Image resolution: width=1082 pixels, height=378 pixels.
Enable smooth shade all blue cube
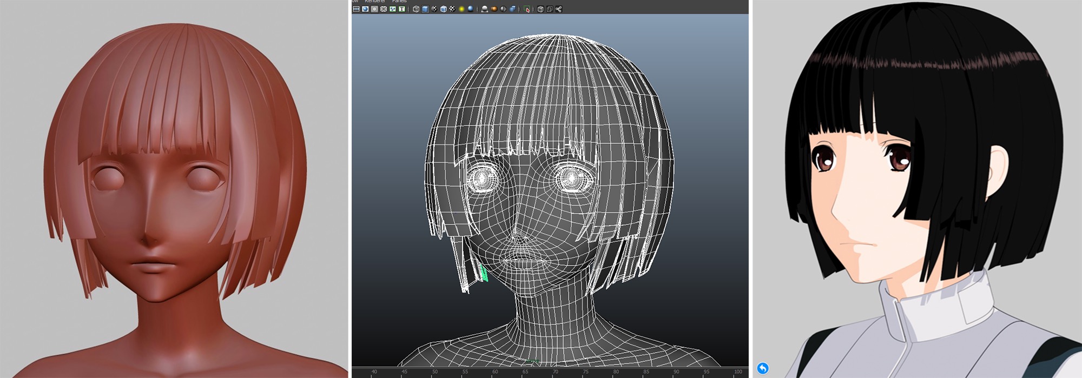[425, 9]
